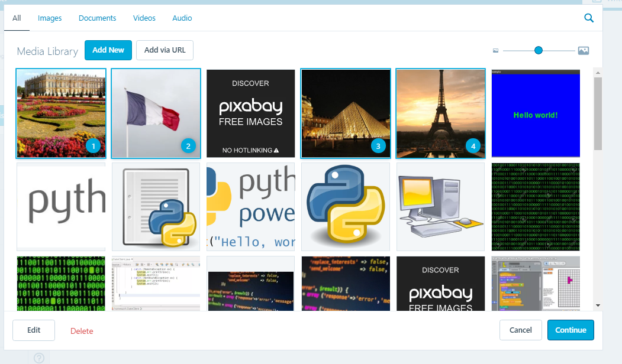The height and width of the screenshot is (364, 622).
Task: Click the Continue button
Action: [x=571, y=330]
